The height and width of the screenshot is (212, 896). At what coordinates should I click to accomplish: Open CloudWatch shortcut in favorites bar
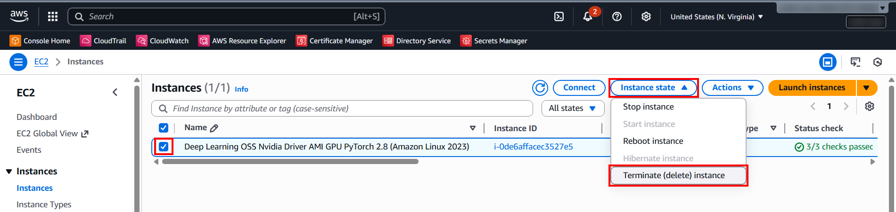[x=163, y=41]
